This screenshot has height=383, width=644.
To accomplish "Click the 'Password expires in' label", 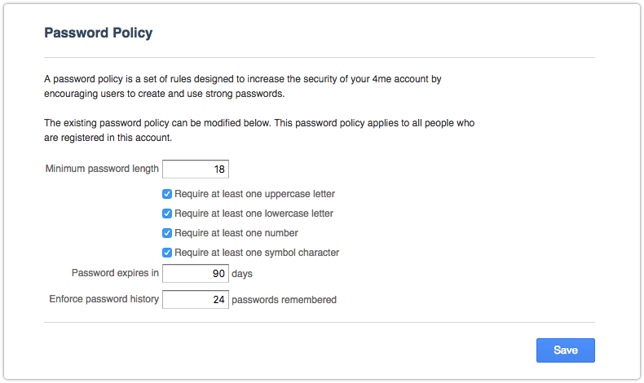I will tap(115, 273).
